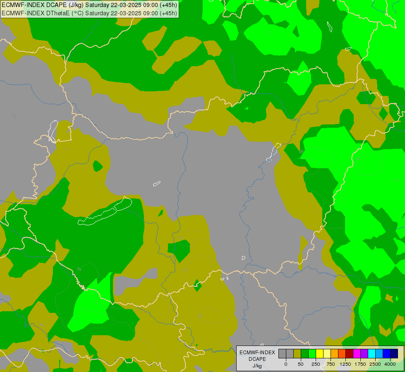
Task: Click the legend value 250
Action: point(316,364)
